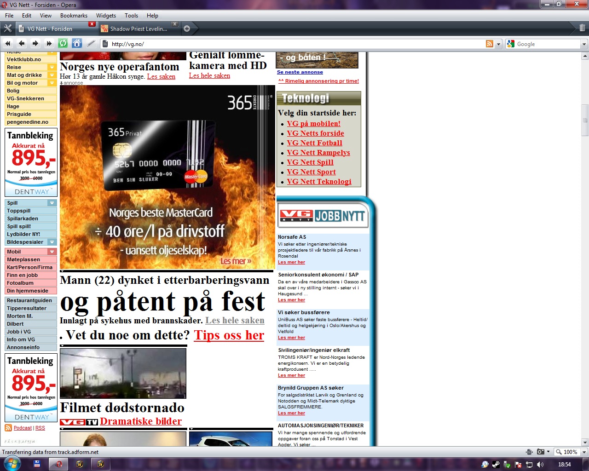
Task: Expand the Spill sidebar arrow
Action: click(52, 203)
